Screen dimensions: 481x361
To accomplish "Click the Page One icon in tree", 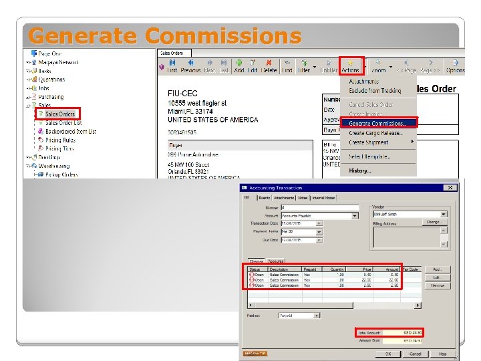I will pos(34,53).
